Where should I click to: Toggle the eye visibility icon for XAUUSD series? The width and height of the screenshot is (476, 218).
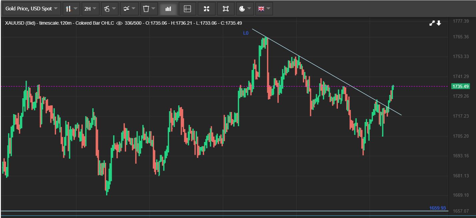tap(119, 23)
